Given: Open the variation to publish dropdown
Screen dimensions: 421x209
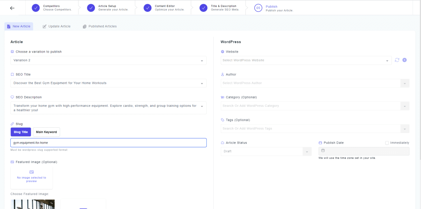Looking at the screenshot, I should (108, 60).
